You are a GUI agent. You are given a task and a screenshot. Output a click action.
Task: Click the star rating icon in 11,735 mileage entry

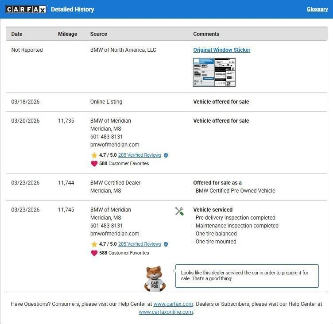tap(94, 155)
